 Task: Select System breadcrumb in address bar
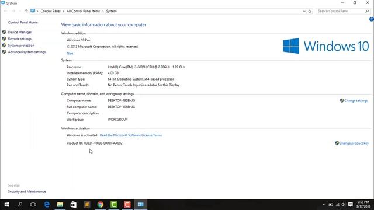111,11
